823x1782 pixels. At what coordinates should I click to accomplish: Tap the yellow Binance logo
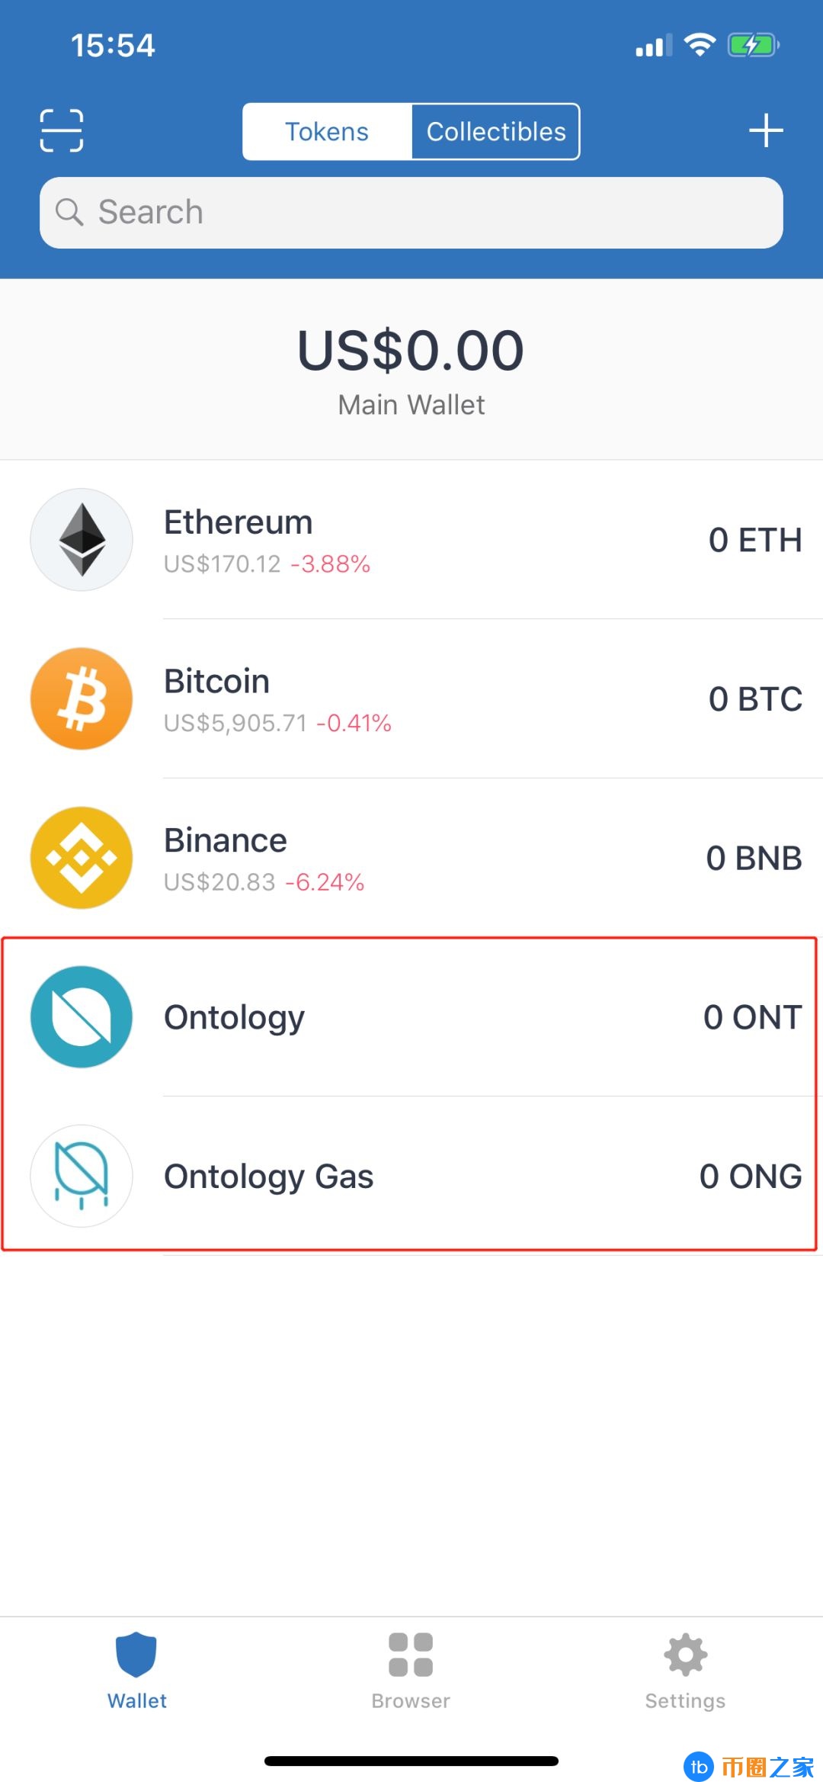click(x=82, y=858)
